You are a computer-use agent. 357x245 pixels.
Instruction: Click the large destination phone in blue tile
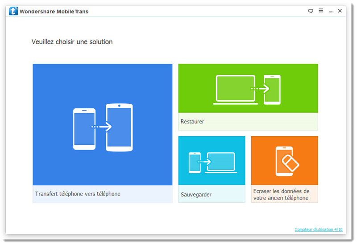pos(119,127)
